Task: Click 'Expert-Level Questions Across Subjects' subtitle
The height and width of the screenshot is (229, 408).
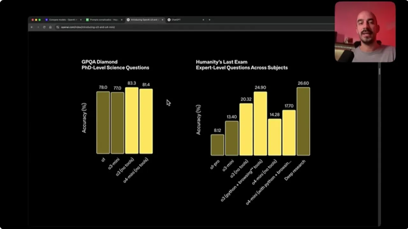Action: point(242,67)
